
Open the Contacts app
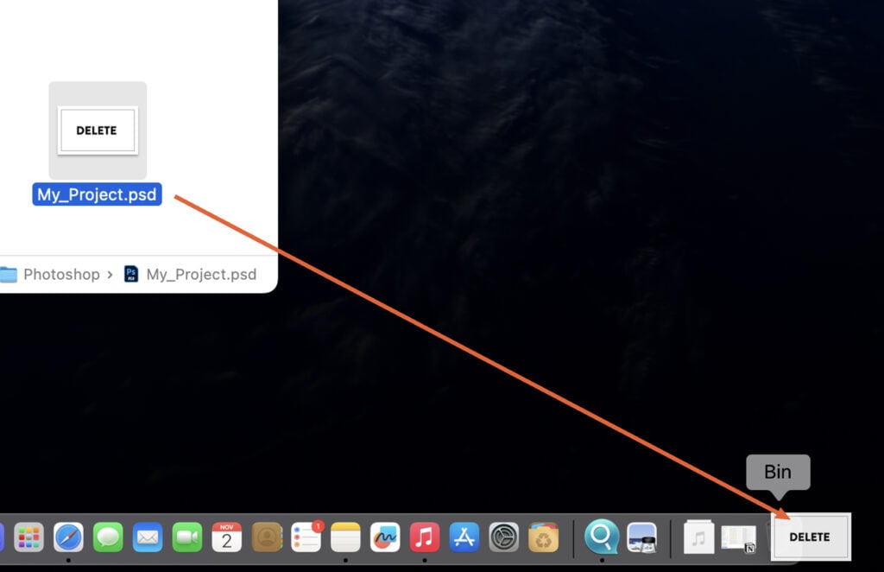coord(266,537)
